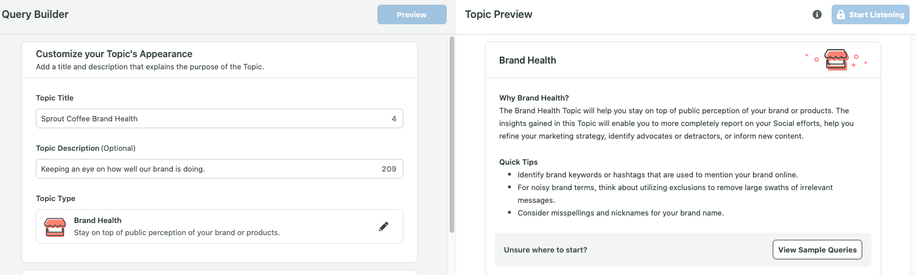
Task: Click the info icon beside Start Listening
Action: [x=817, y=14]
